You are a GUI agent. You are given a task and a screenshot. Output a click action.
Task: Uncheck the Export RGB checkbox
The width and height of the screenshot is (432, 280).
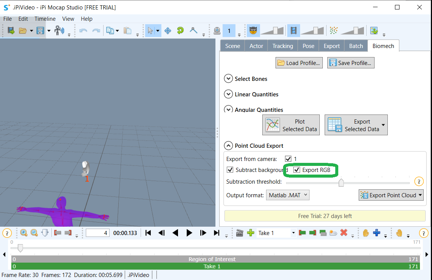tap(296, 170)
